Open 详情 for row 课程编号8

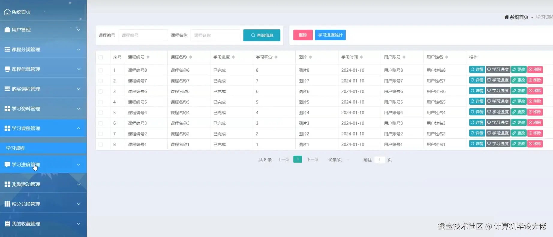tap(477, 70)
